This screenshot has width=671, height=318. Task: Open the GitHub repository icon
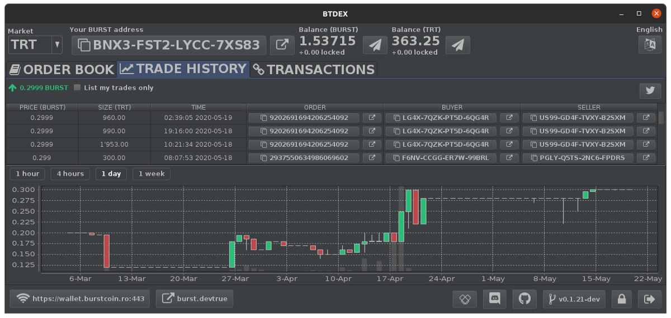(x=524, y=298)
